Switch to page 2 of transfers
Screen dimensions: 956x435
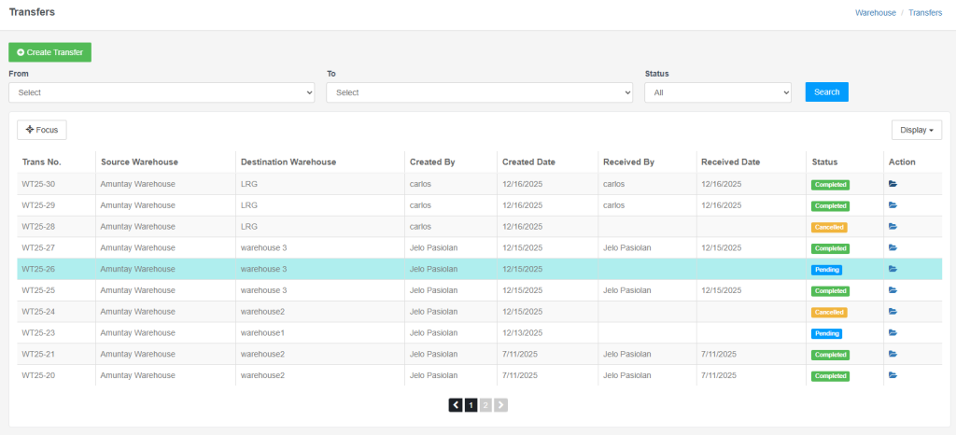click(485, 405)
